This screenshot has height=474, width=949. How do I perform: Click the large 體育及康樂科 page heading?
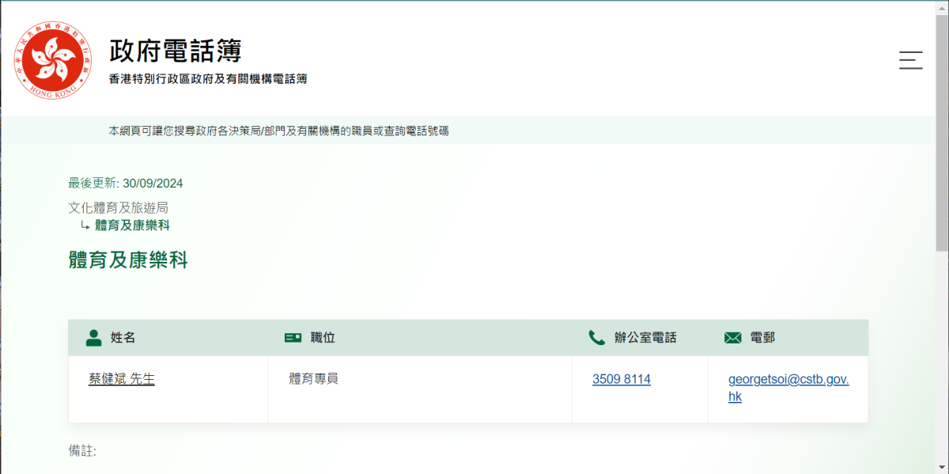click(x=128, y=260)
